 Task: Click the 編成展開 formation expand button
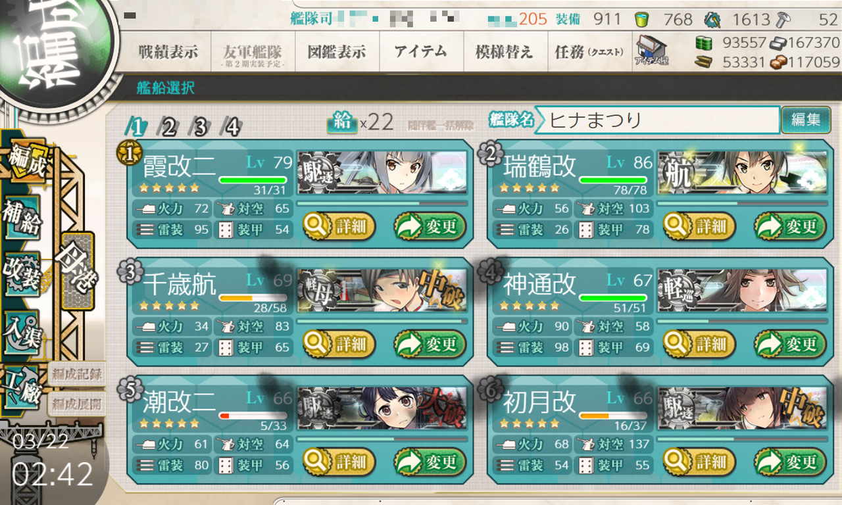pos(78,404)
